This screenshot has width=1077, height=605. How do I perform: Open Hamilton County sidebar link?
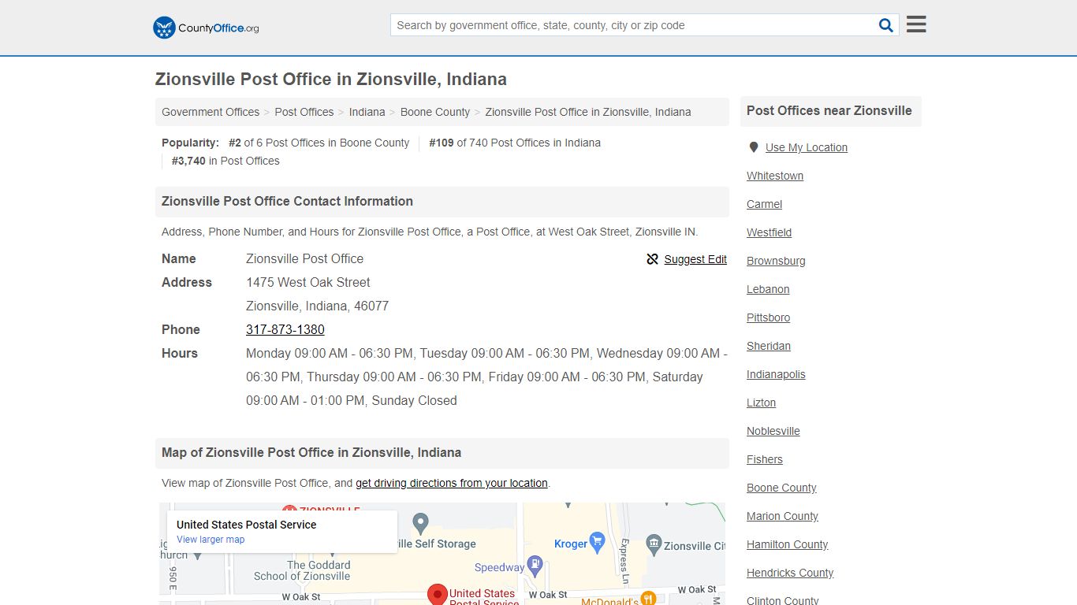[x=788, y=544]
